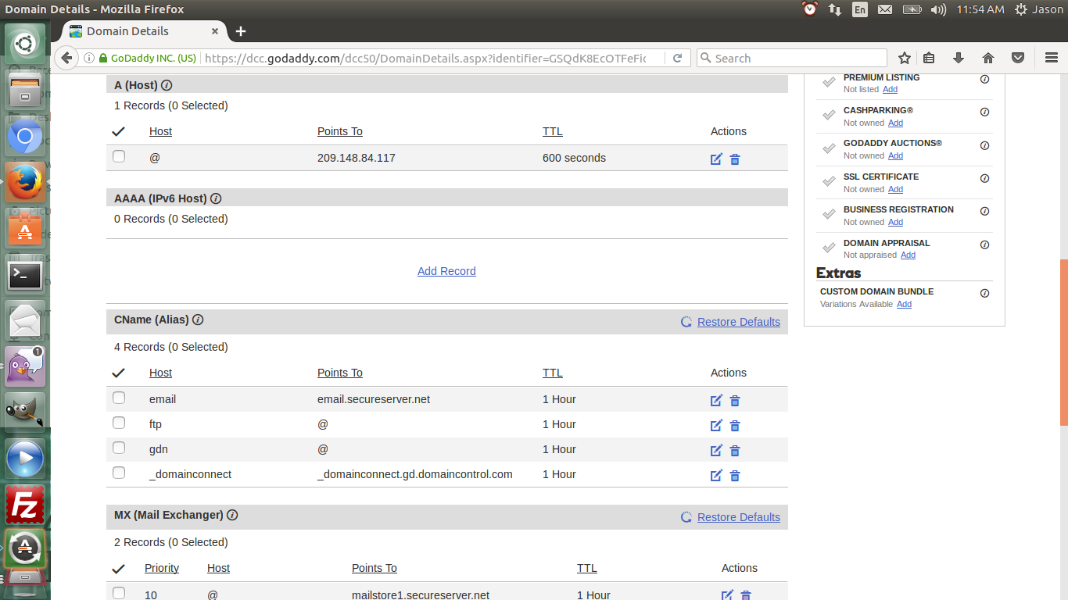Show info for SSL Certificate
This screenshot has height=600, width=1068.
click(x=984, y=178)
